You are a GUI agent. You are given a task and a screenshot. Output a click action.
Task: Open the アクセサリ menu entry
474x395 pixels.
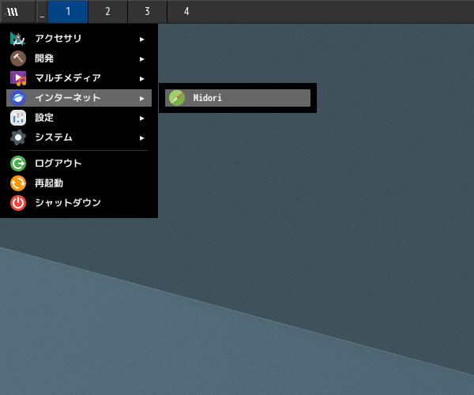click(79, 39)
